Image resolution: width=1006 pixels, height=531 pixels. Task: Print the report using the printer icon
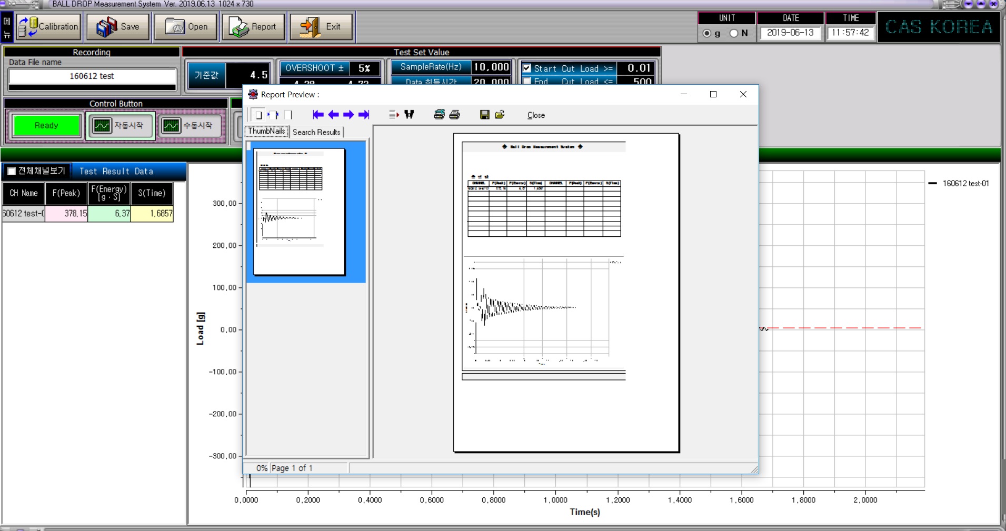coord(454,115)
